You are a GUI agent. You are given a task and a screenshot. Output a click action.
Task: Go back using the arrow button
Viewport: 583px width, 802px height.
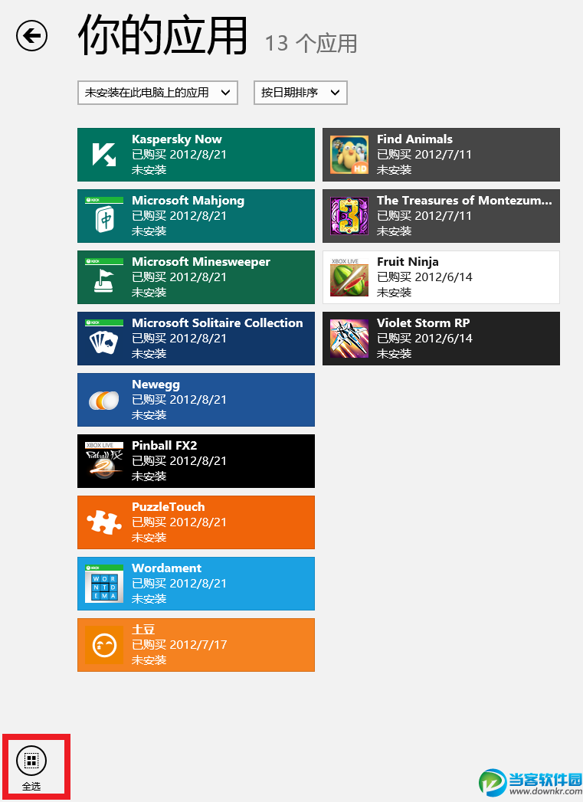click(x=32, y=35)
